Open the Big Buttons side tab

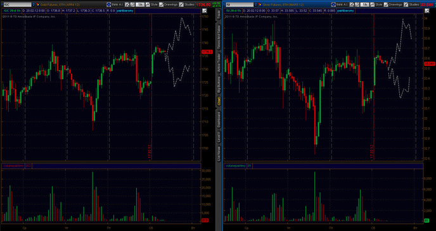point(219,85)
